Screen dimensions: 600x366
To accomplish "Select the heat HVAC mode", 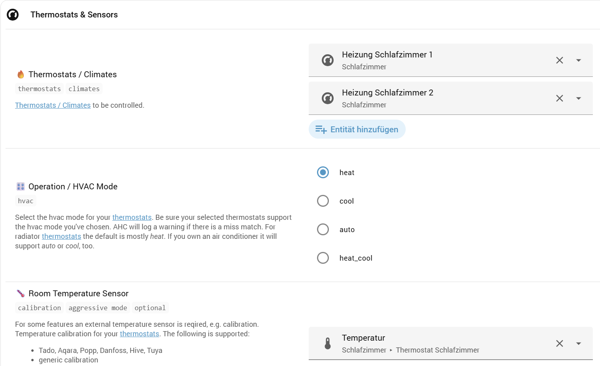I will coord(323,172).
